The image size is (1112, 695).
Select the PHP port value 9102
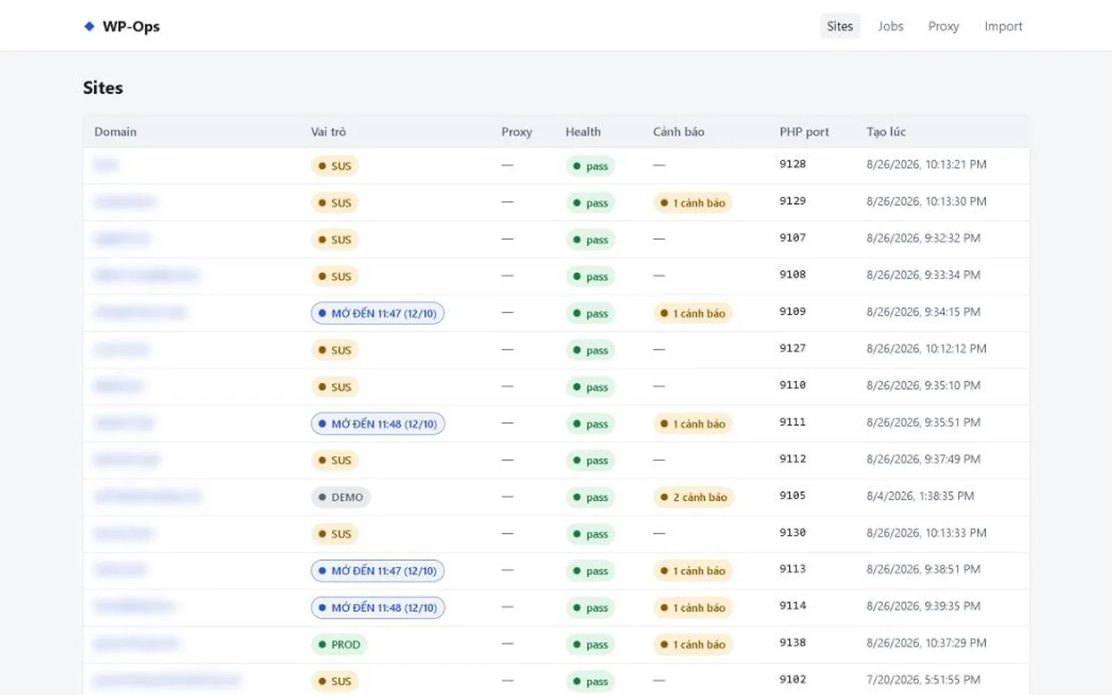[792, 680]
